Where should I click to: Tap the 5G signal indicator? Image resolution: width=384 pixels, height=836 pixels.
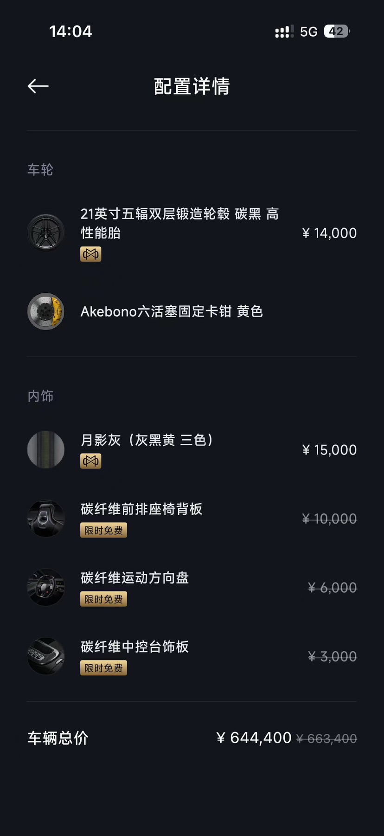pyautogui.click(x=309, y=32)
